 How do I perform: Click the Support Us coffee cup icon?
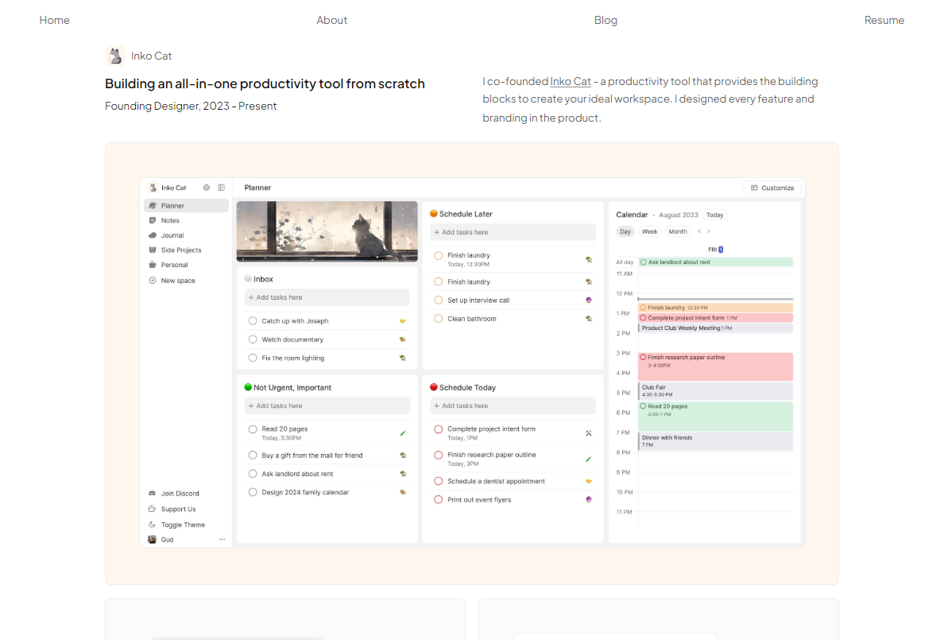[153, 509]
